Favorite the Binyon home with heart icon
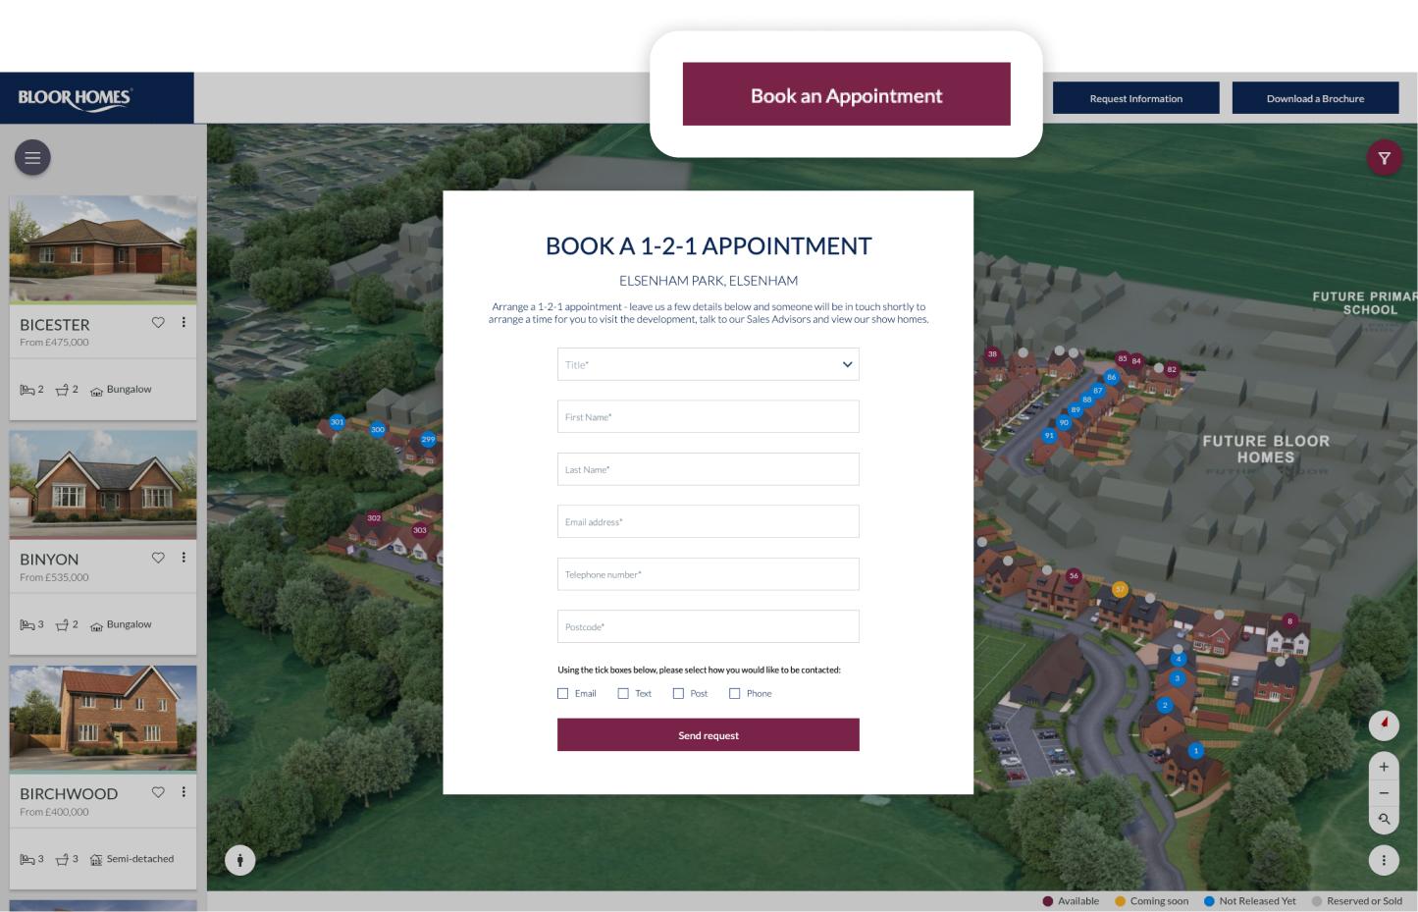The height and width of the screenshot is (912, 1418). [158, 558]
